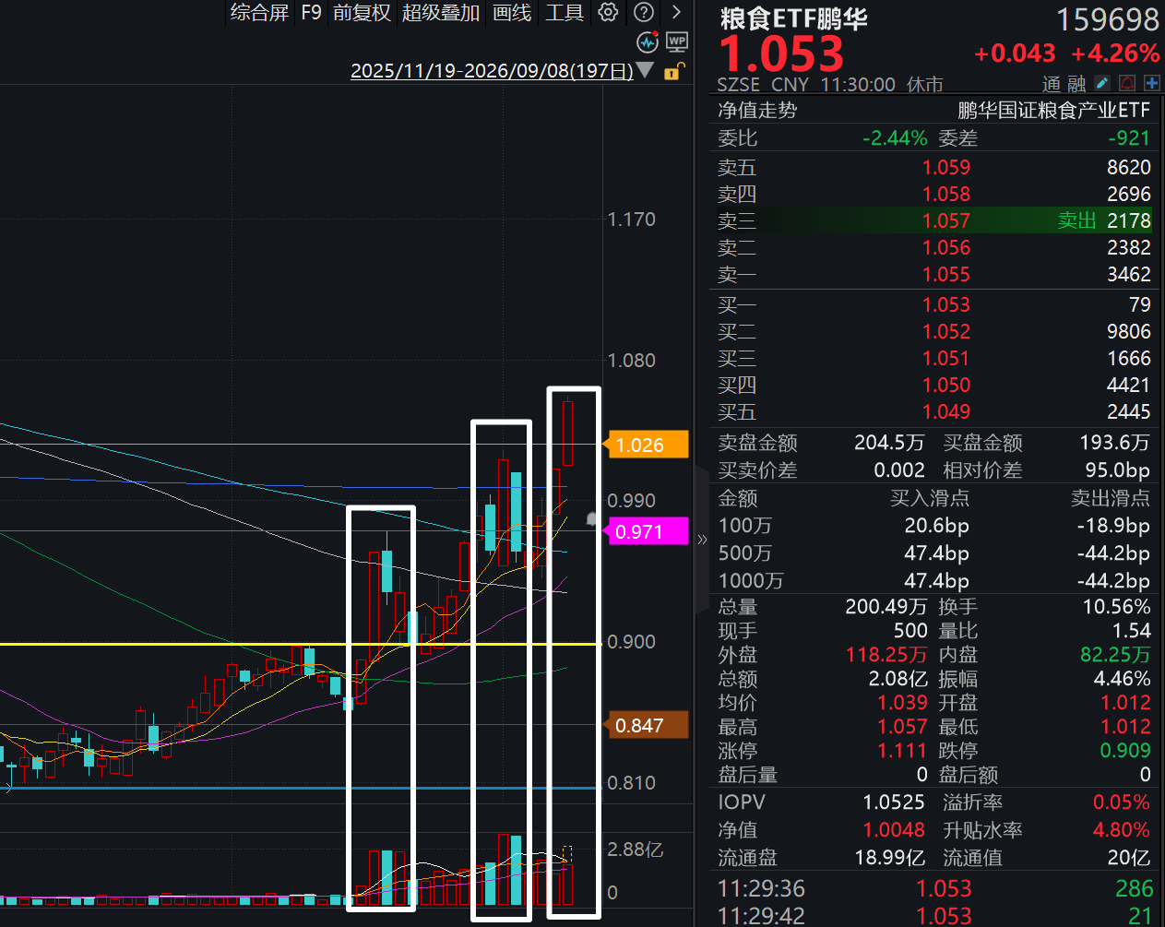This screenshot has width=1165, height=927.
Task: Select the 买三 price 1.051
Action: coord(946,358)
